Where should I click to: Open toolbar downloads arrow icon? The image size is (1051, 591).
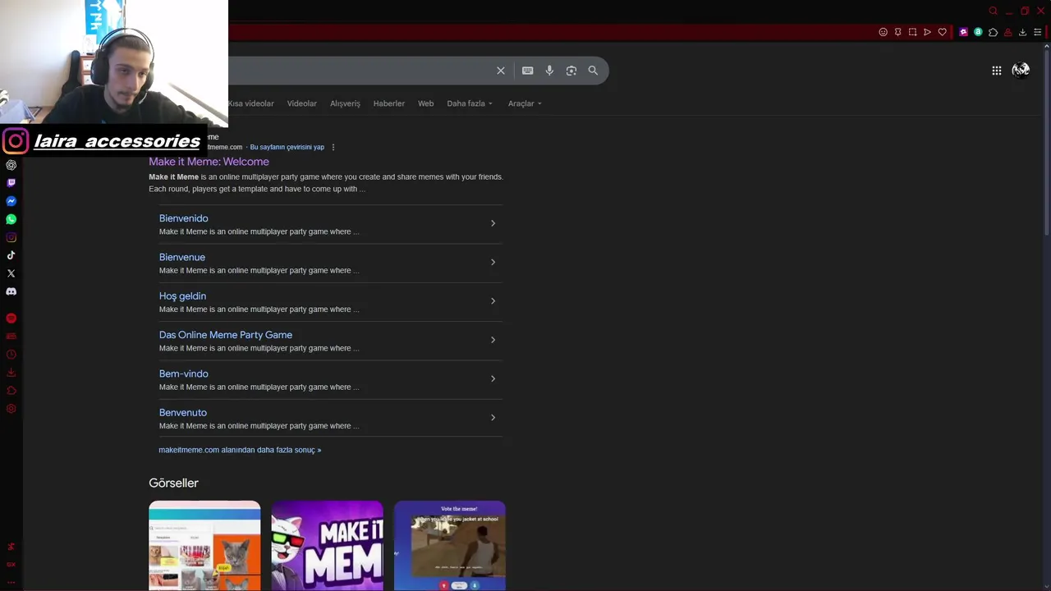point(1022,32)
